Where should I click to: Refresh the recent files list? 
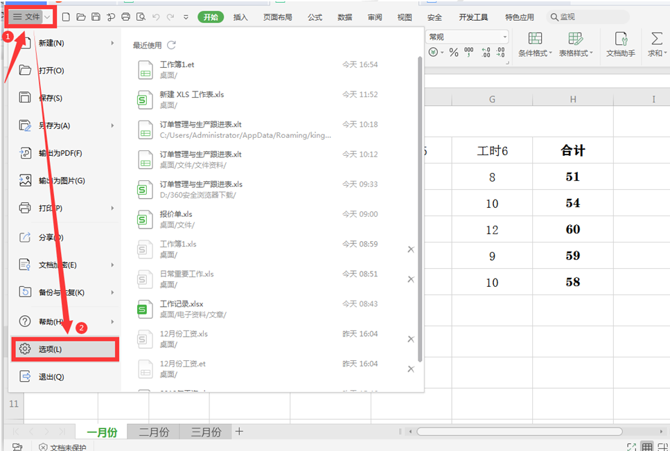point(171,45)
